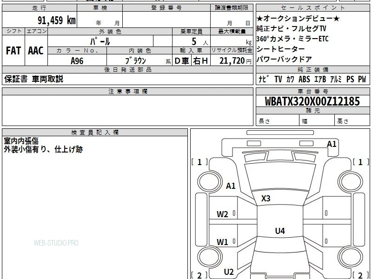
Task: Click the 後日発送部品 section header
Action: pos(127,69)
